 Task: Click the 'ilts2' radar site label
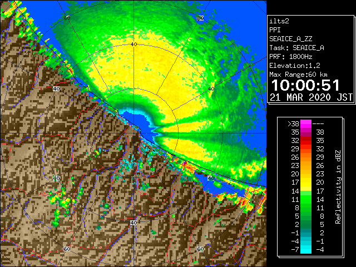point(279,21)
